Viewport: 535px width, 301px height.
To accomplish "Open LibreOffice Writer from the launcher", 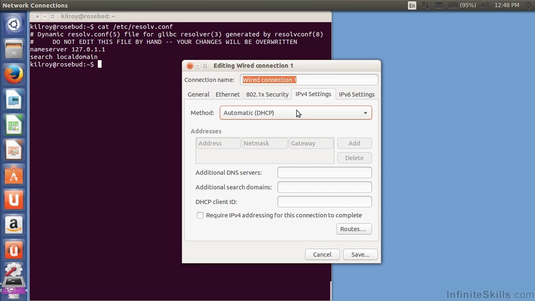I will [14, 100].
